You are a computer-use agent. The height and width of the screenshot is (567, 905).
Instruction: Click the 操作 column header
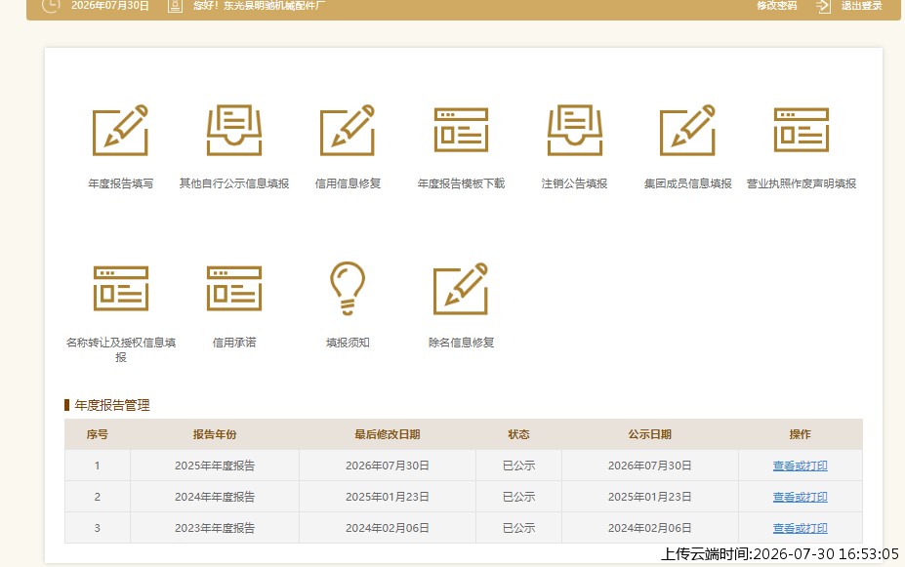[x=800, y=434]
